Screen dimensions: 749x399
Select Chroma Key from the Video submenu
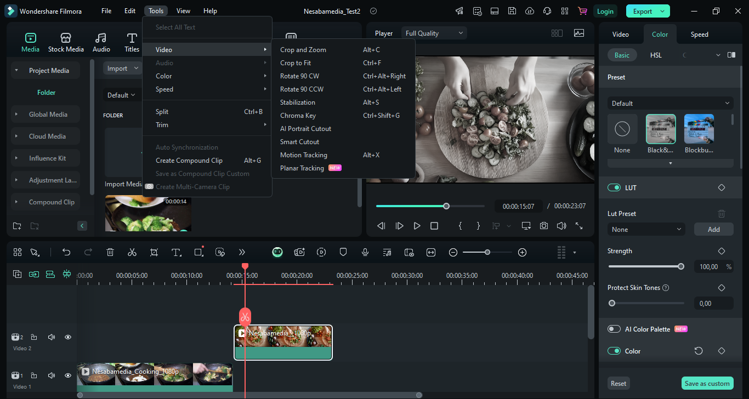click(298, 116)
